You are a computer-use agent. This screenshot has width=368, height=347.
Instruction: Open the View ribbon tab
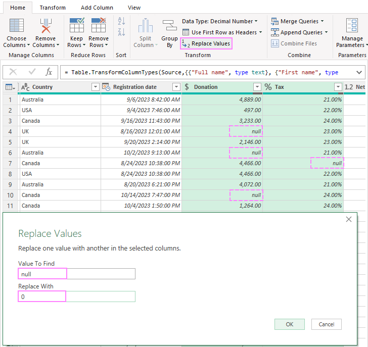tap(134, 8)
